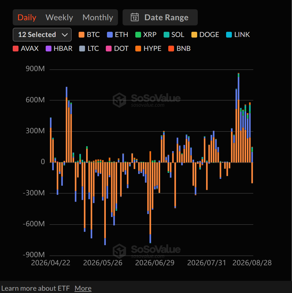Image resolution: width=292 pixels, height=293 pixels.
Task: Click the -600M y-axis label
Action: pyautogui.click(x=34, y=224)
